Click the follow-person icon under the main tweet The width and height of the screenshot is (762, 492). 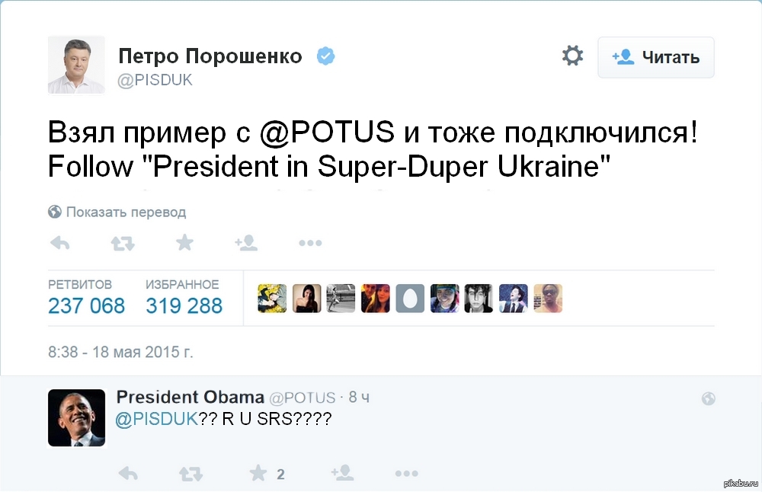pos(246,244)
